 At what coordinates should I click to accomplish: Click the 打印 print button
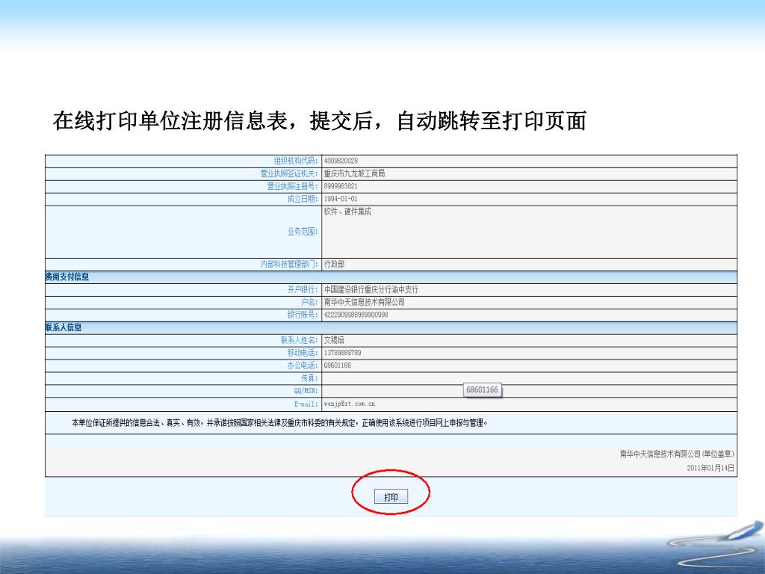(391, 497)
